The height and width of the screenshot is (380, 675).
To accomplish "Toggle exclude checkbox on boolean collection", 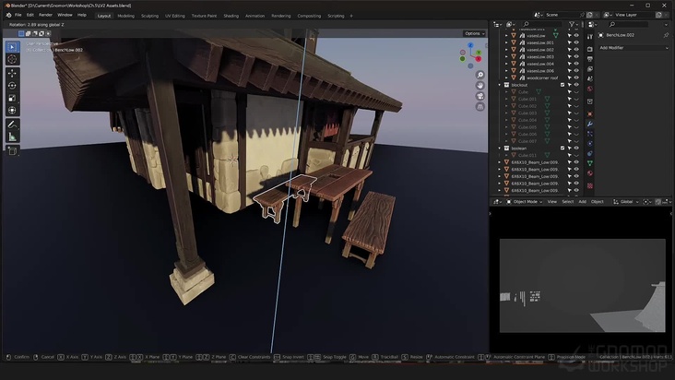I will 562,148.
